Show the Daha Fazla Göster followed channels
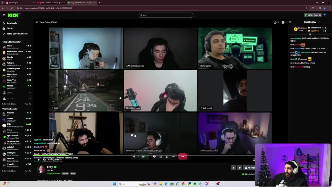 9,104
